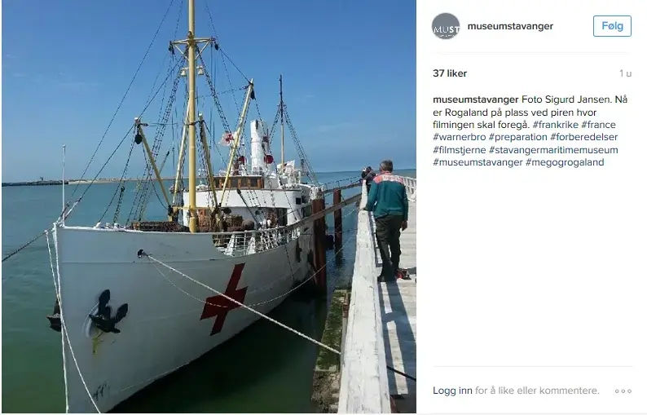Open the #preparation hashtag
The height and width of the screenshot is (415, 647).
(518, 137)
